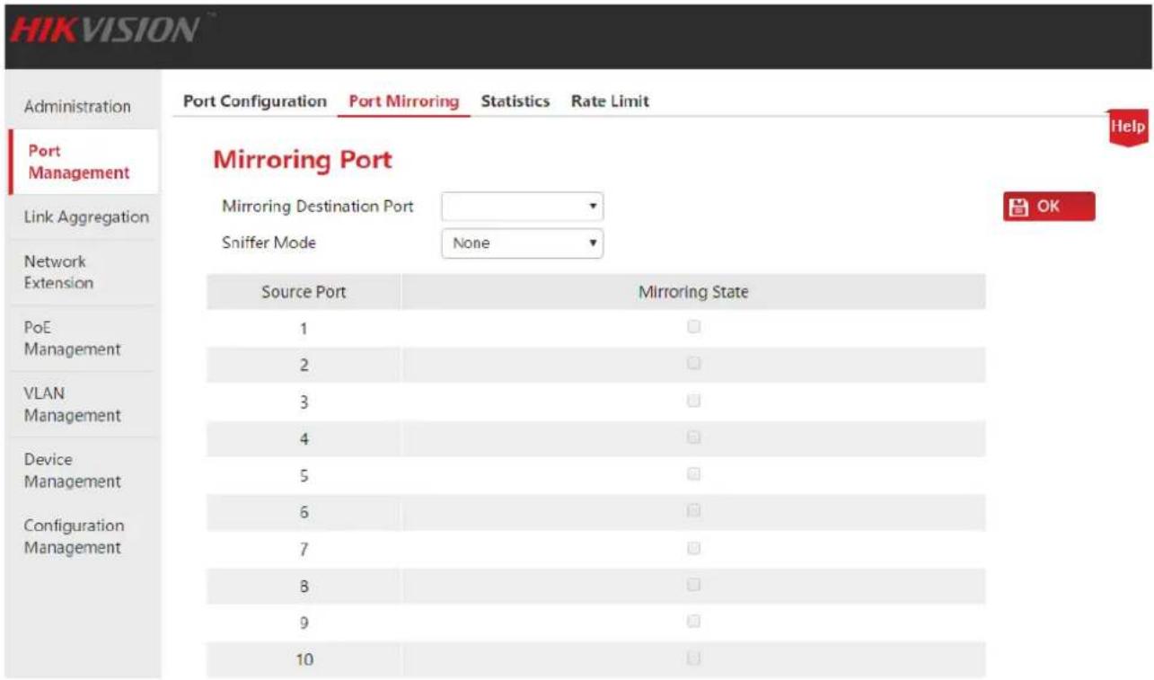The image size is (1154, 680).
Task: Open Link Aggregation in the sidebar
Action: pyautogui.click(x=86, y=216)
